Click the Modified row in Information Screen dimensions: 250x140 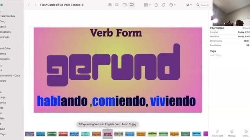(230, 37)
